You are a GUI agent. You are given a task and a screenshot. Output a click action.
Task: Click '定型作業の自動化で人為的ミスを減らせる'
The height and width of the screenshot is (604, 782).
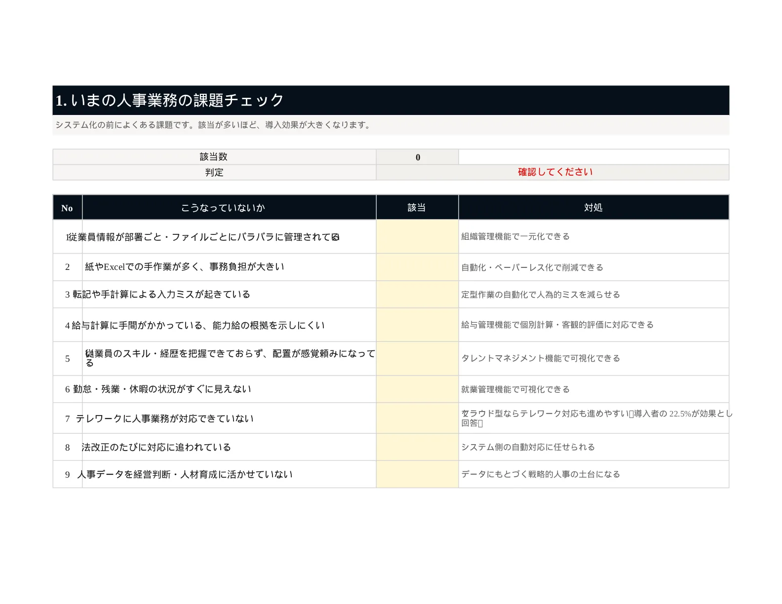[541, 295]
